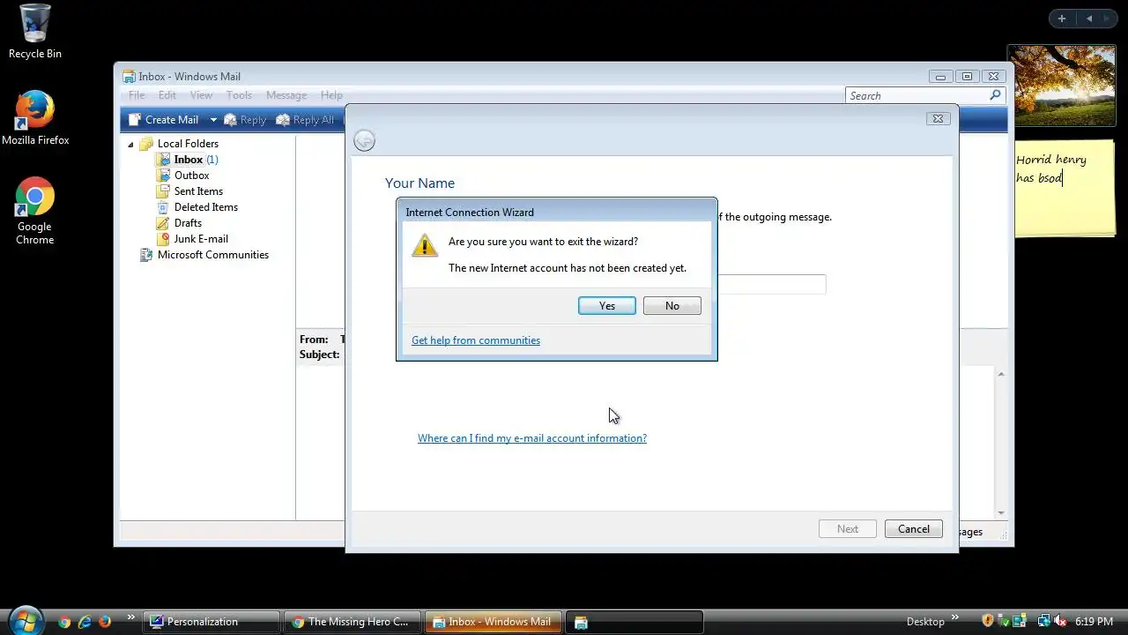Click the network tray icon
Screen dimensions: 1128x635
click(1044, 621)
